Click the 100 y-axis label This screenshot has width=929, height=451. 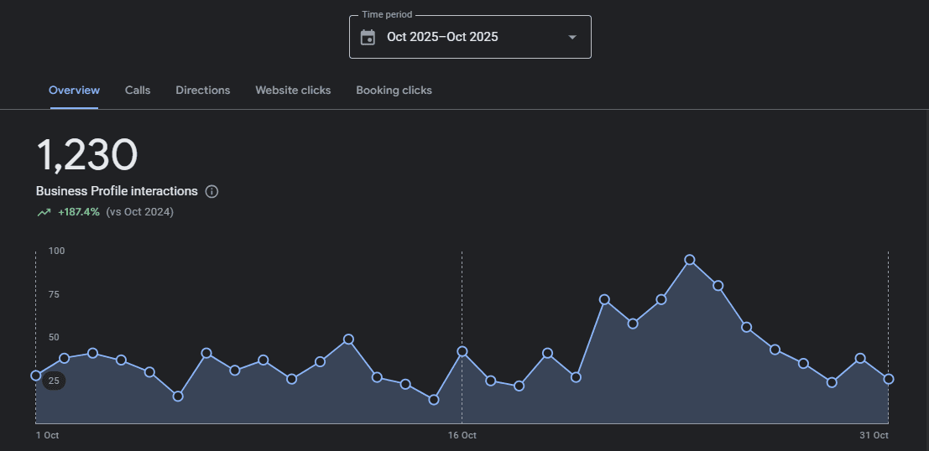click(56, 251)
